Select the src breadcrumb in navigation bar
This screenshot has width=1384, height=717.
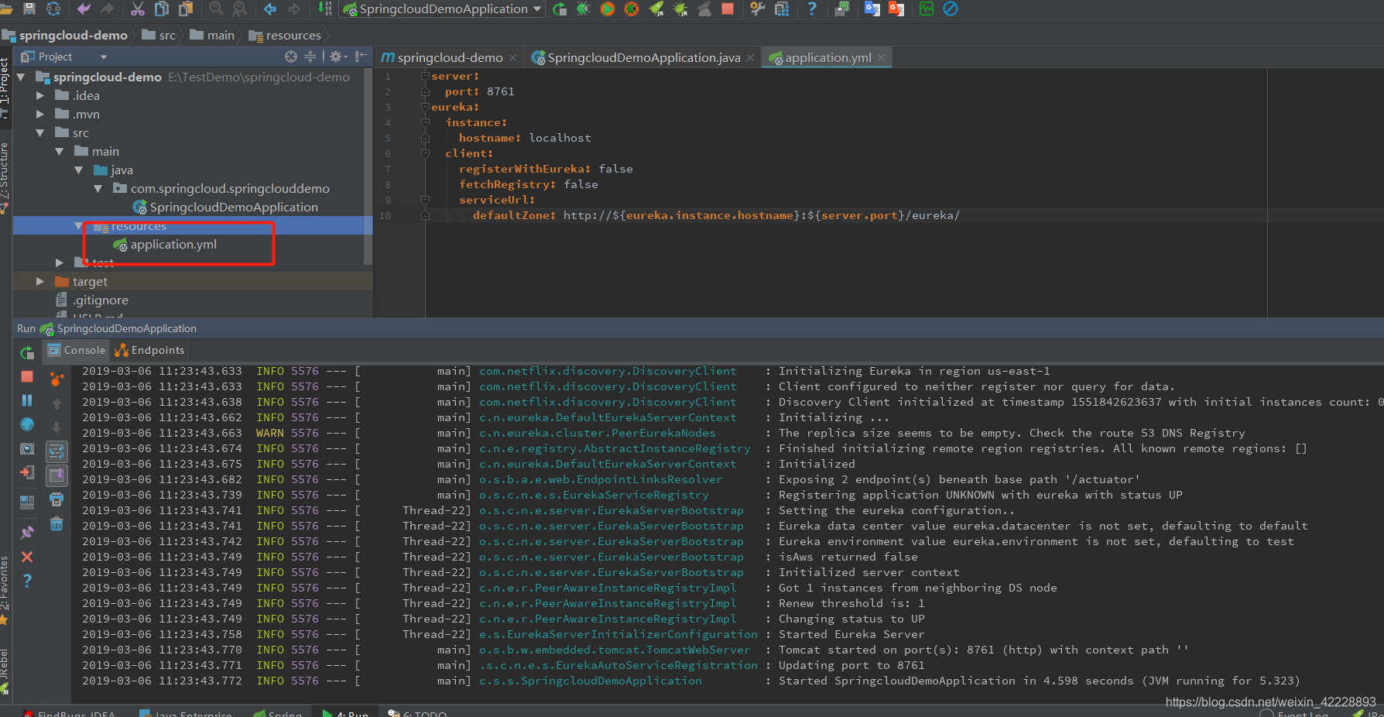(159, 35)
